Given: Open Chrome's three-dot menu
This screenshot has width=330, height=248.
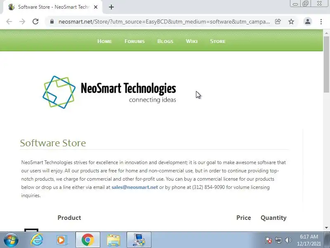Looking at the screenshot, I should point(321,21).
